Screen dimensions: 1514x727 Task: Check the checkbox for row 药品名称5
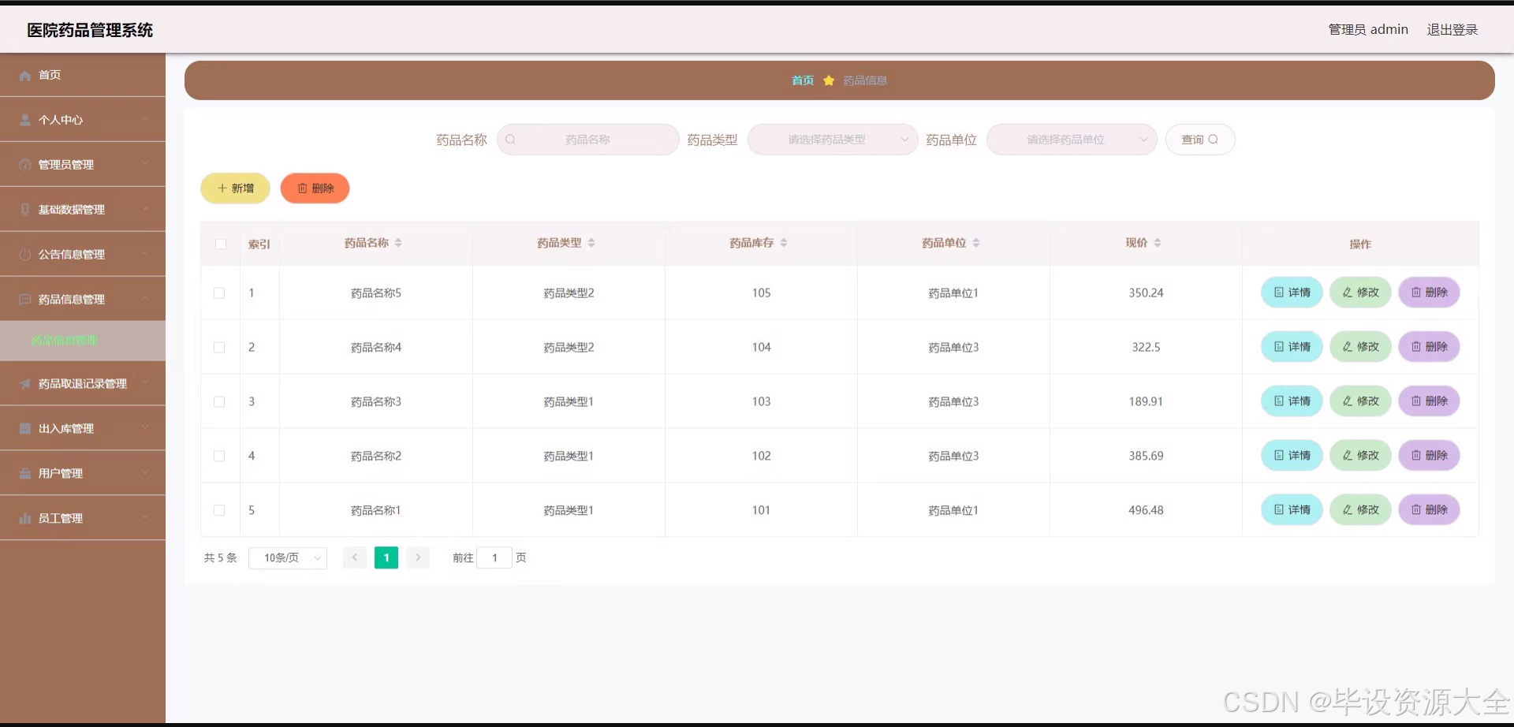coord(219,293)
